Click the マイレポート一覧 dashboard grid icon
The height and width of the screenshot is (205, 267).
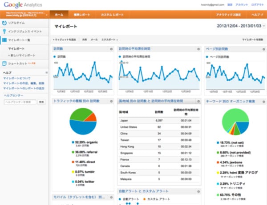pyautogui.click(x=4, y=40)
